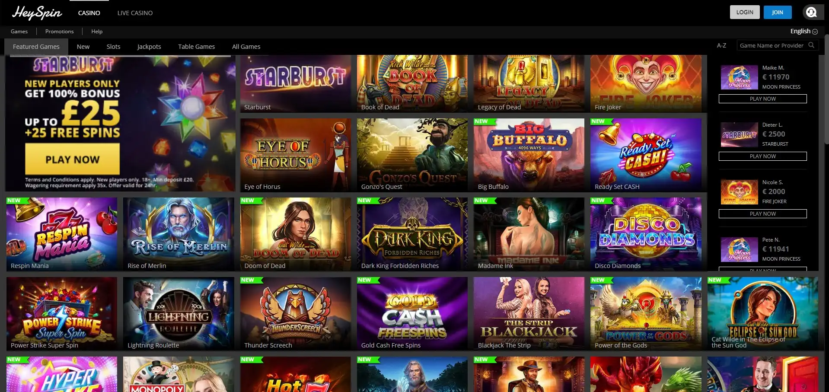Viewport: 829px width, 392px height.
Task: Click the Game Name or Provider search field
Action: tap(772, 45)
